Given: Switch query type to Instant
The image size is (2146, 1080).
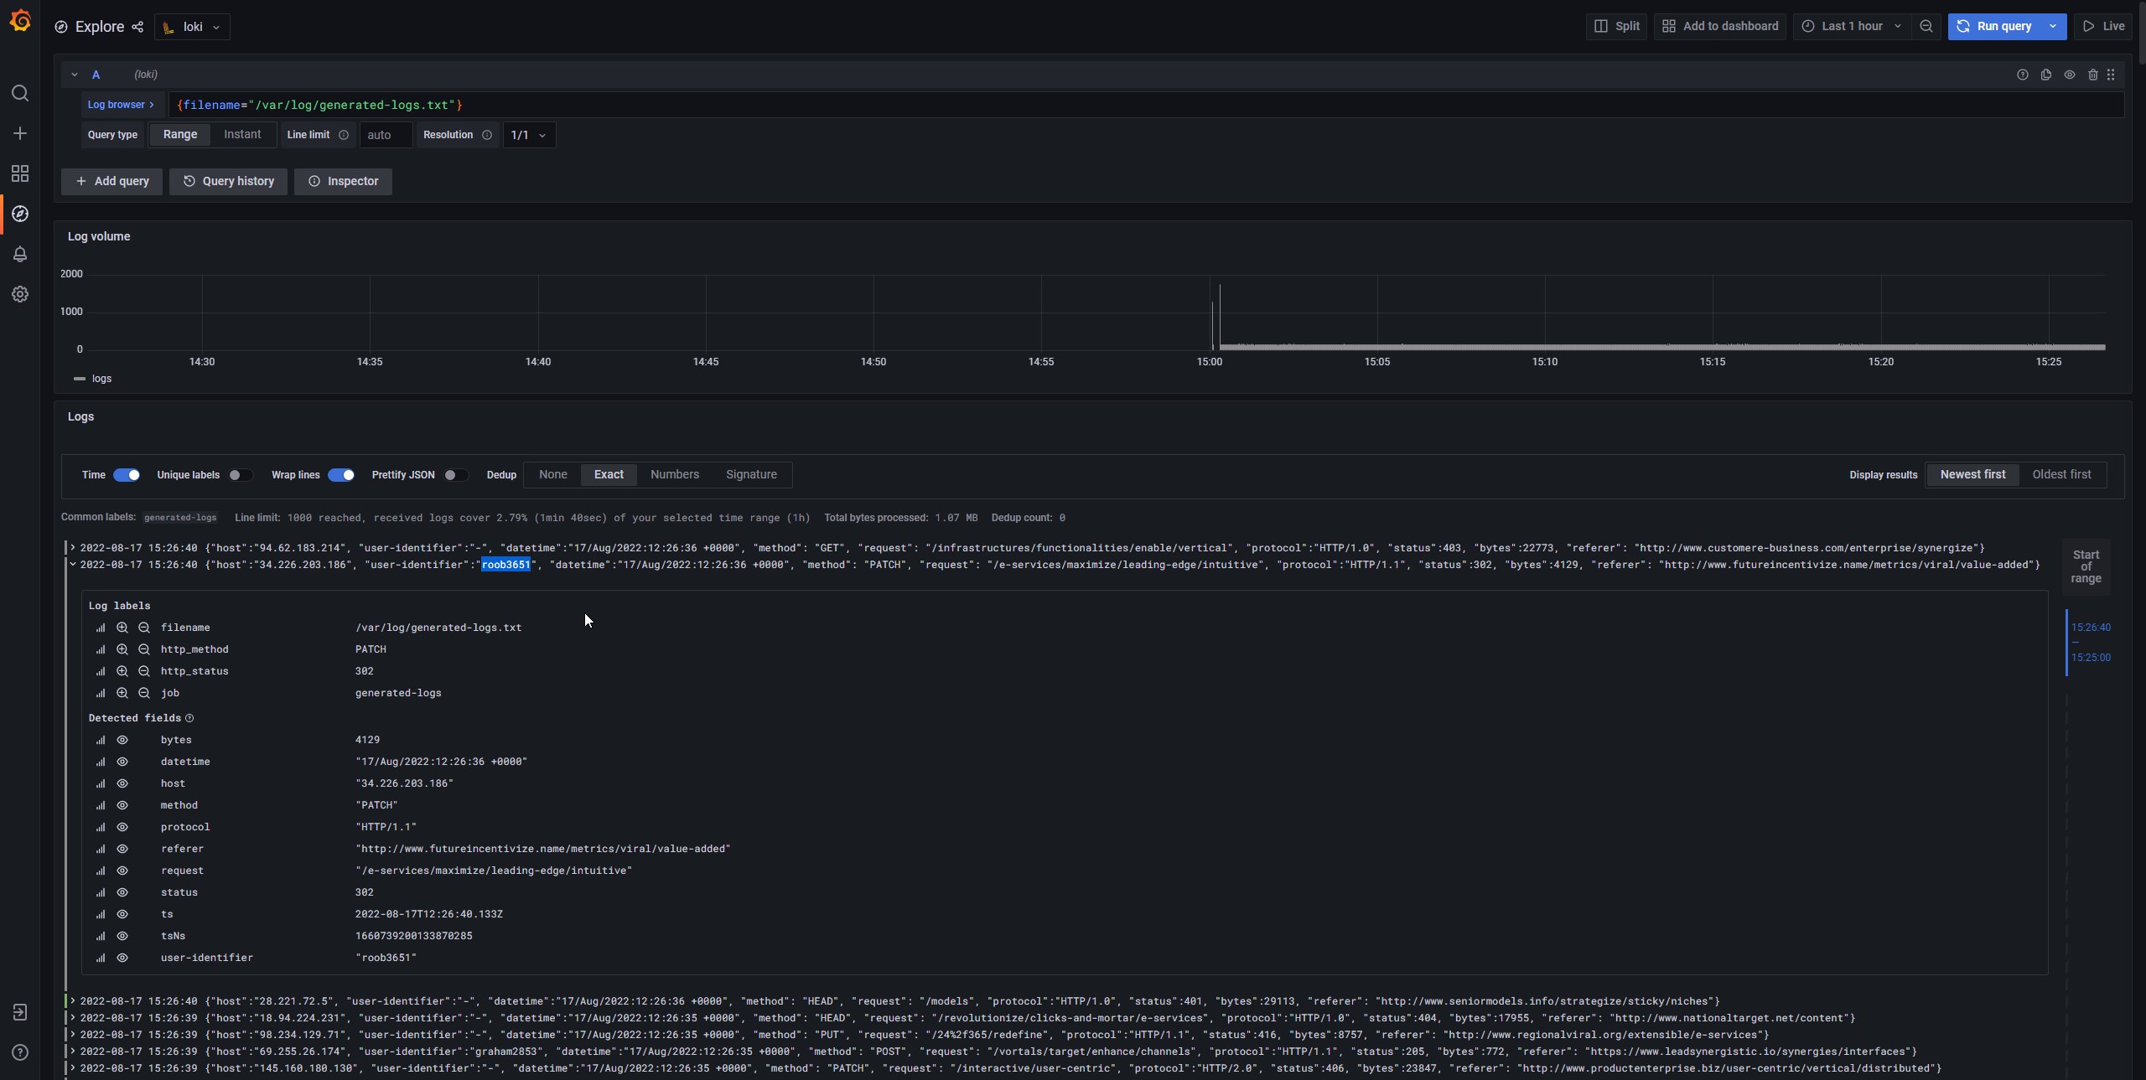Looking at the screenshot, I should coord(241,134).
